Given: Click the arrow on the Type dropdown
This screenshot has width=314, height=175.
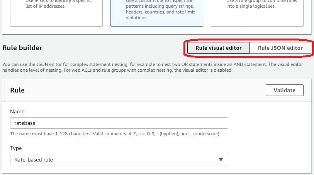Looking at the screenshot, I should [x=221, y=160].
